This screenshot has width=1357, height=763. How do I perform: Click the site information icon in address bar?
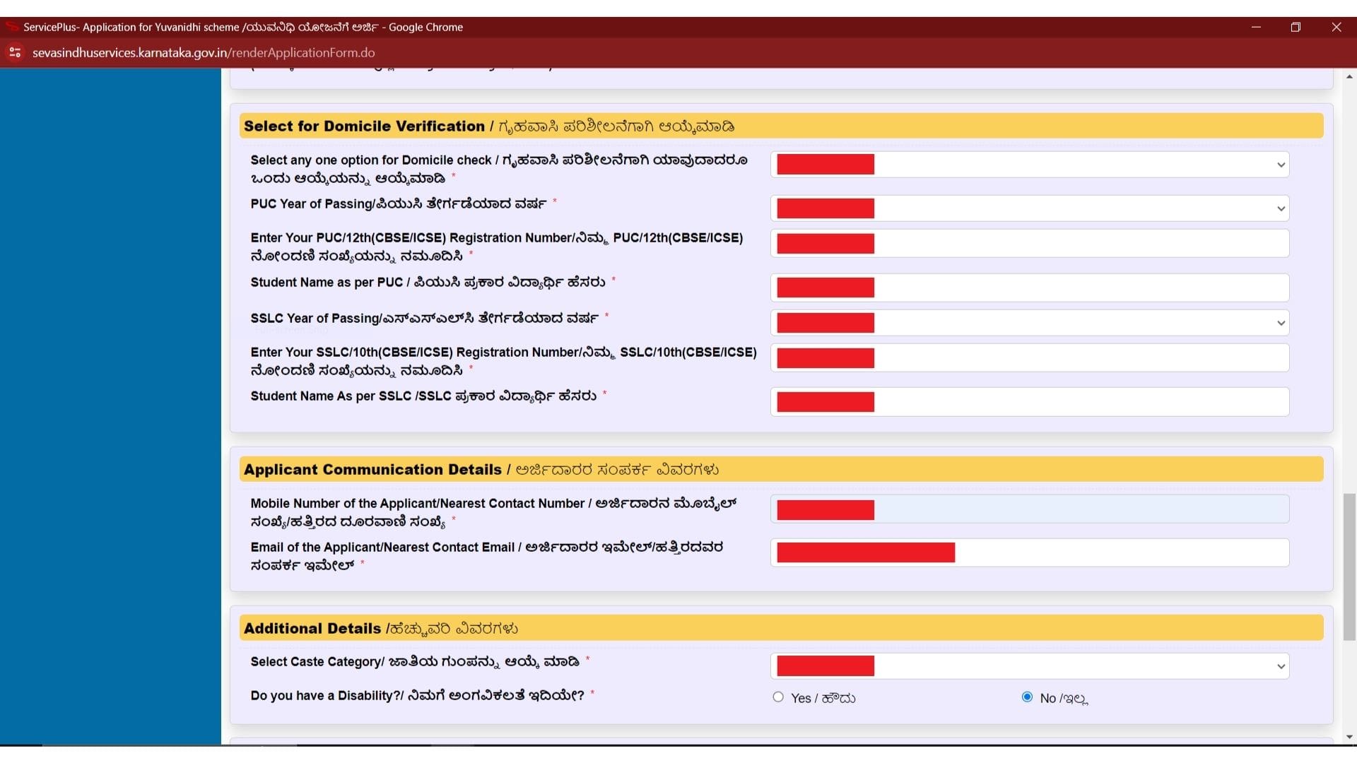click(15, 53)
